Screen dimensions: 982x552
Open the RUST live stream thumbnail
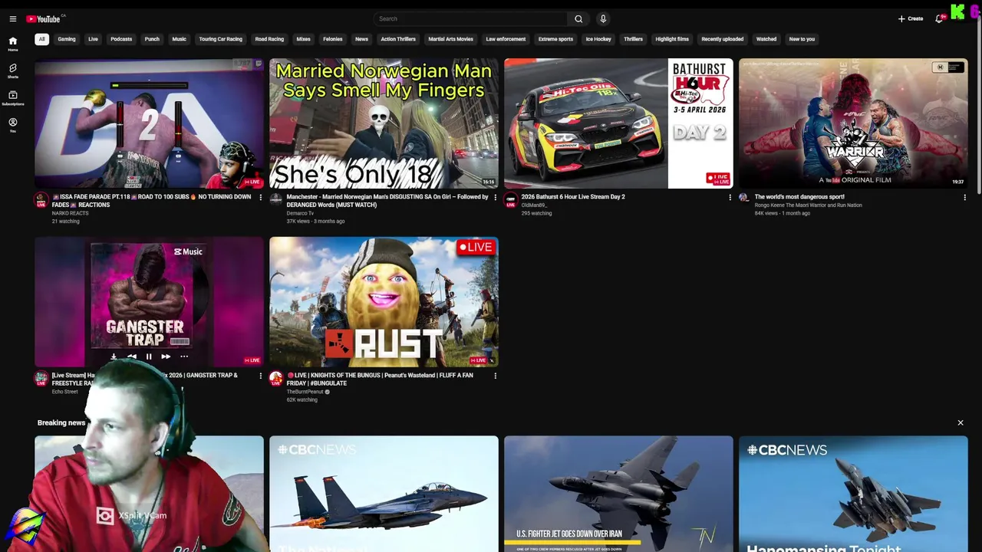[384, 301]
